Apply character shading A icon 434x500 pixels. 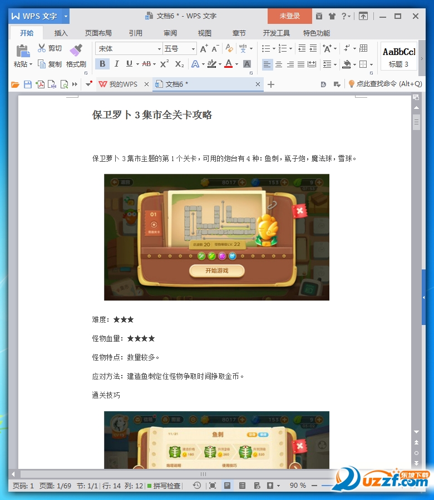(247, 64)
